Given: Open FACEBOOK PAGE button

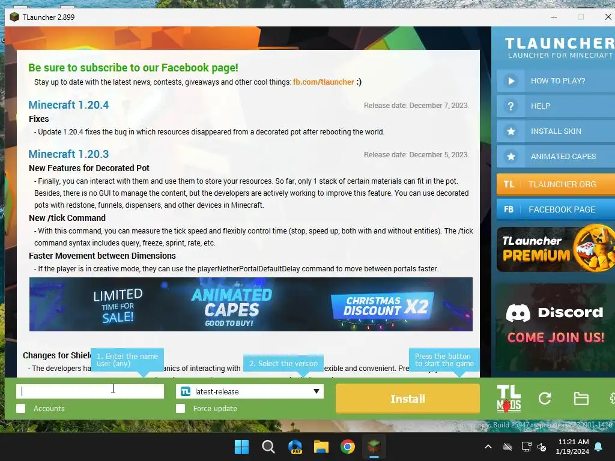Looking at the screenshot, I should coord(556,209).
